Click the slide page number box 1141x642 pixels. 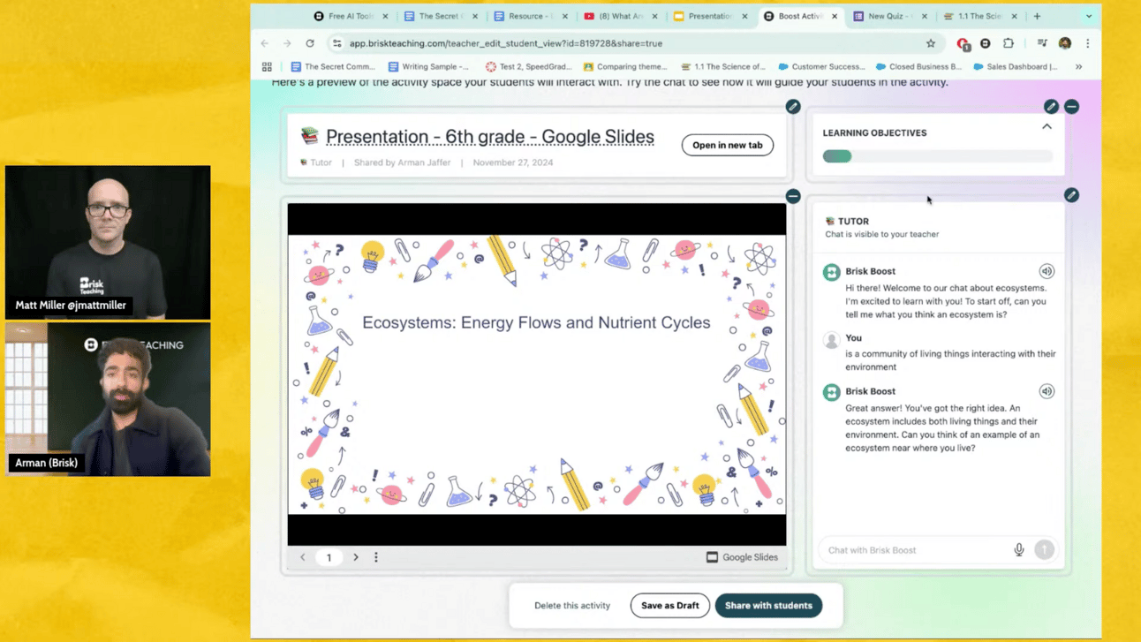[x=329, y=557]
